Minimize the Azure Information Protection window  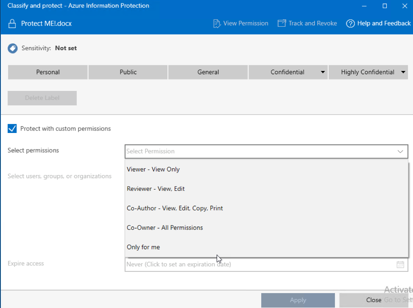pos(364,6)
